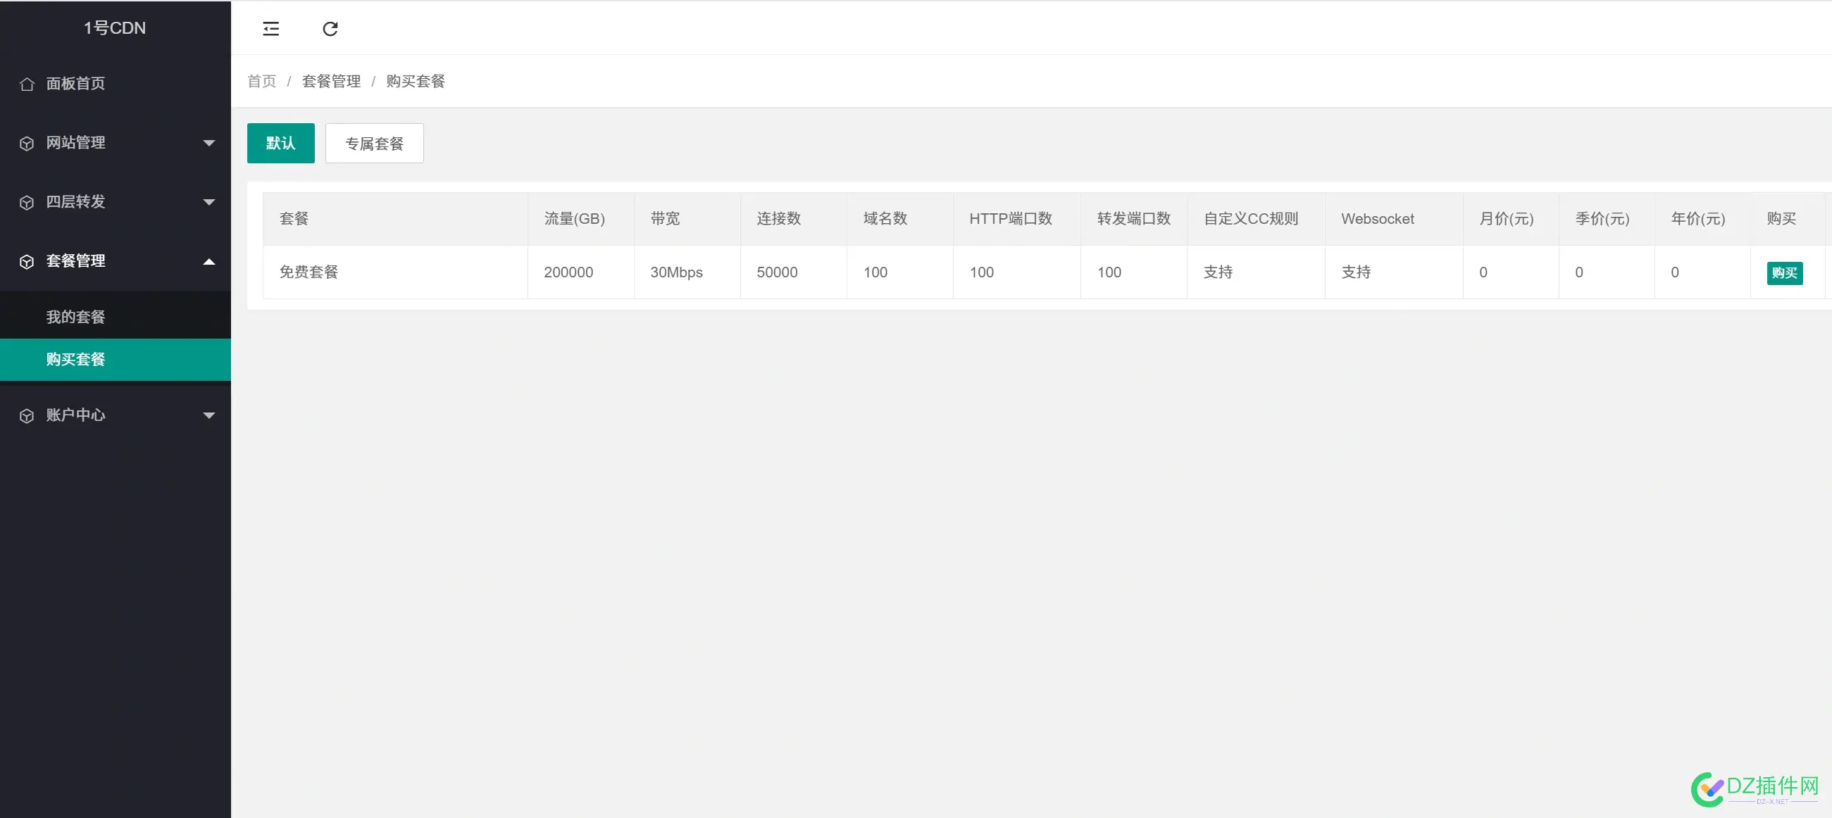The width and height of the screenshot is (1832, 818).
Task: Click the sidebar collapse icon in the toolbar
Action: point(271,29)
